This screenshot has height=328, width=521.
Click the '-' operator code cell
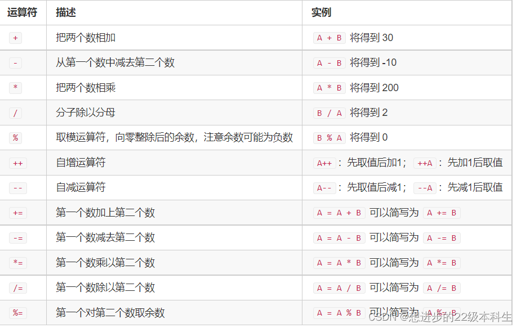pos(15,63)
